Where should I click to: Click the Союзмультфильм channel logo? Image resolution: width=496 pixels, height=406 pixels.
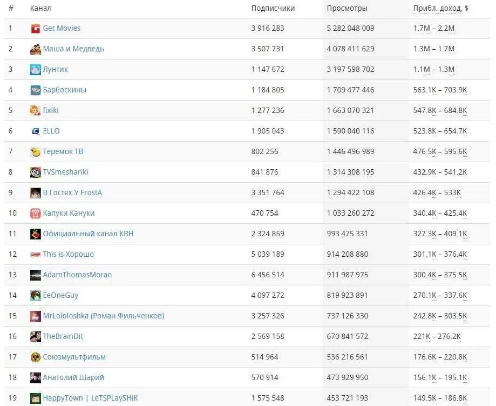pyautogui.click(x=36, y=357)
